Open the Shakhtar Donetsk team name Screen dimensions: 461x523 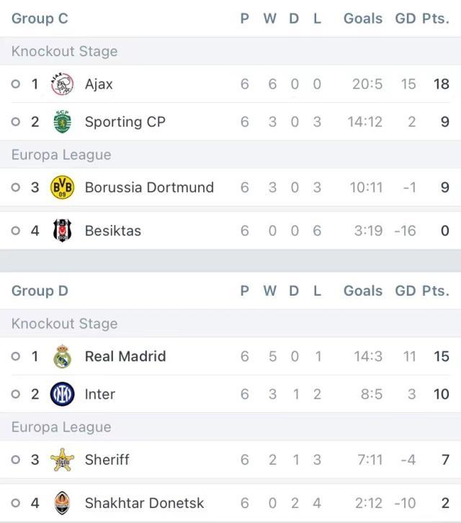(144, 503)
